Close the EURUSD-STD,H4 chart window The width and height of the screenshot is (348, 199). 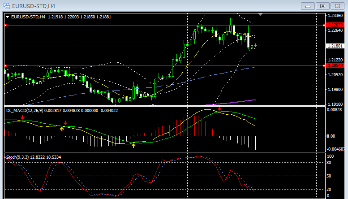point(337,6)
